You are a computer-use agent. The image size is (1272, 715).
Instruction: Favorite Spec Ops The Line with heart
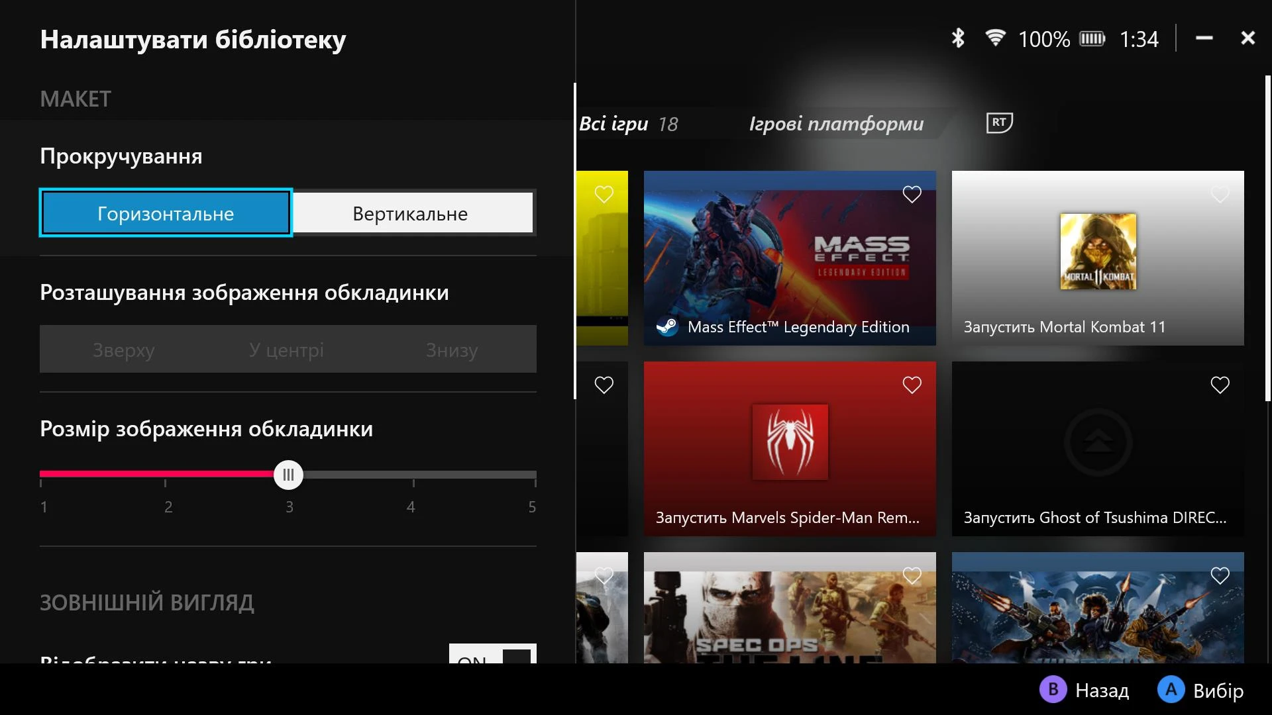pyautogui.click(x=912, y=575)
